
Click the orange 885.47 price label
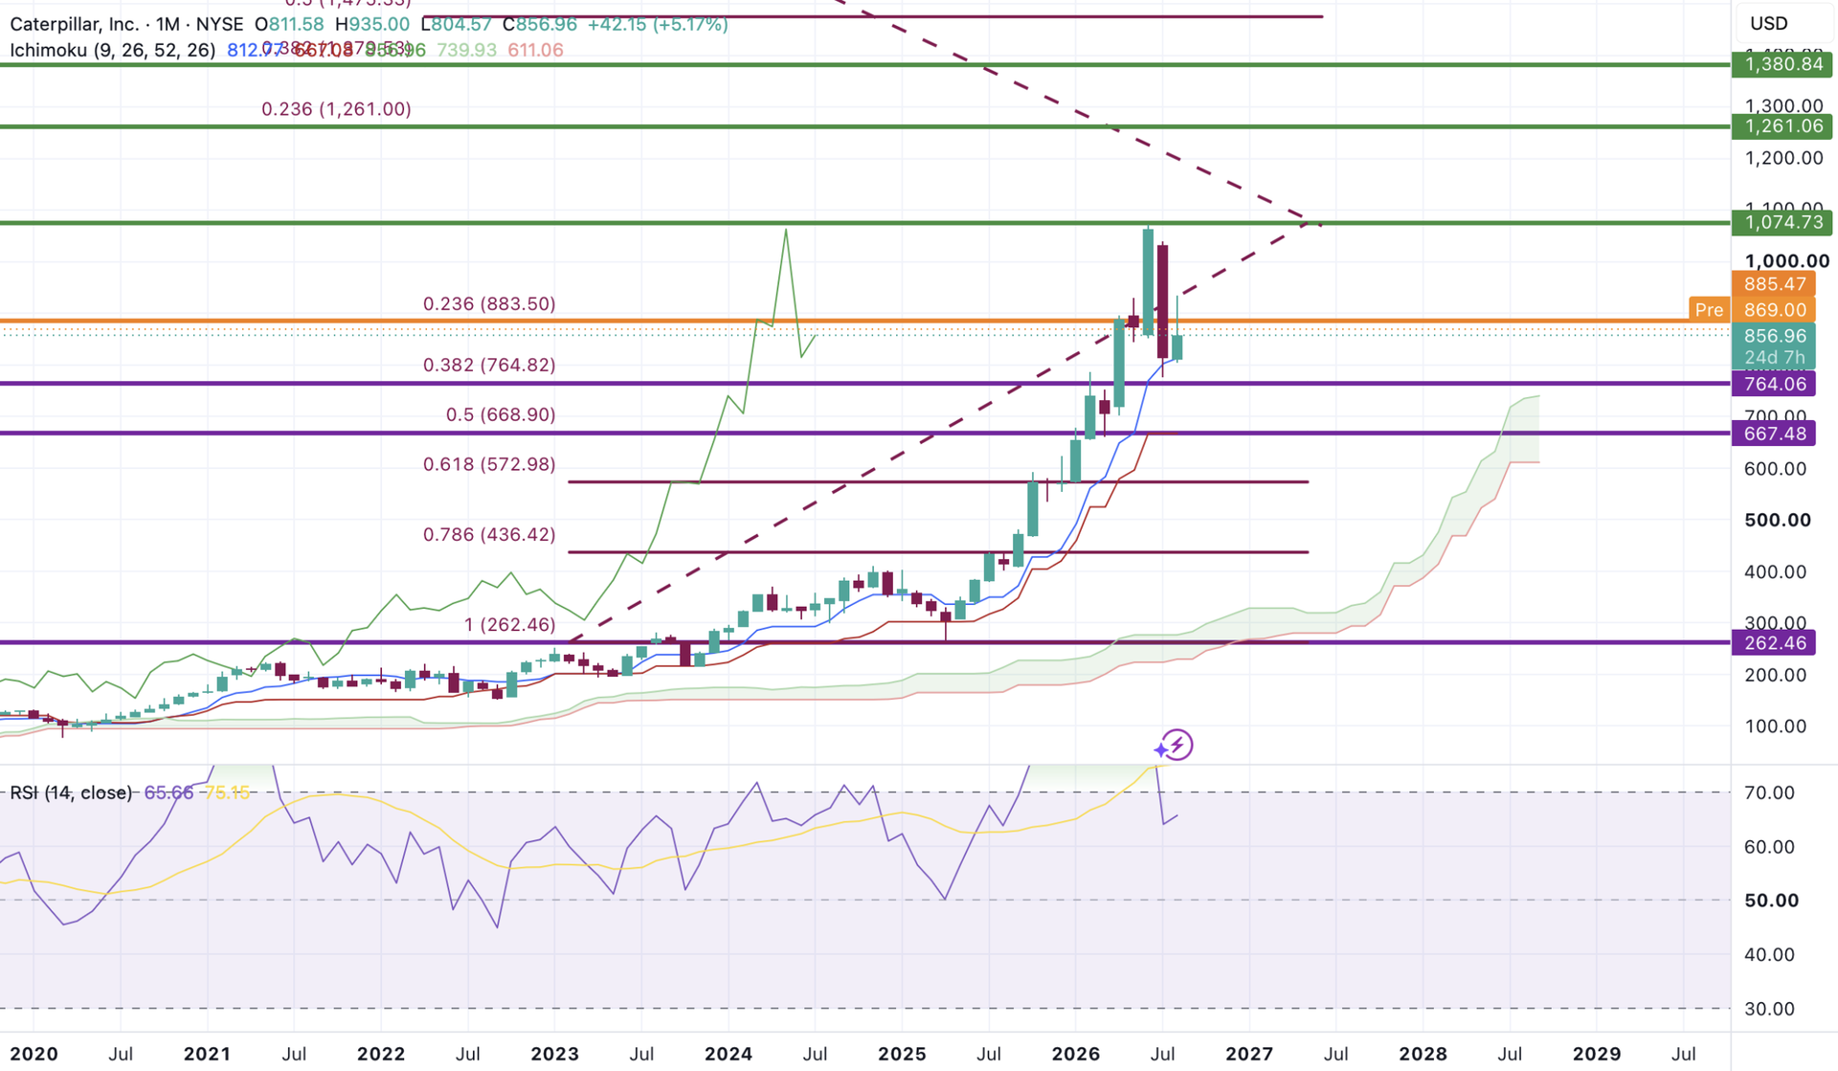pyautogui.click(x=1774, y=284)
